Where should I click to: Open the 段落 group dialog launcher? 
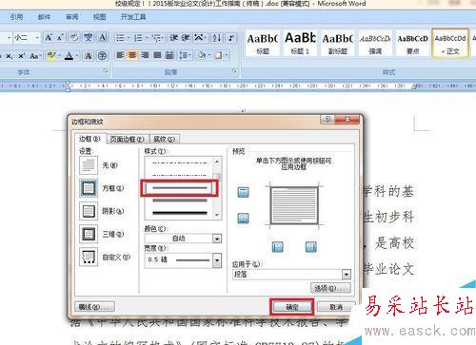(235, 71)
